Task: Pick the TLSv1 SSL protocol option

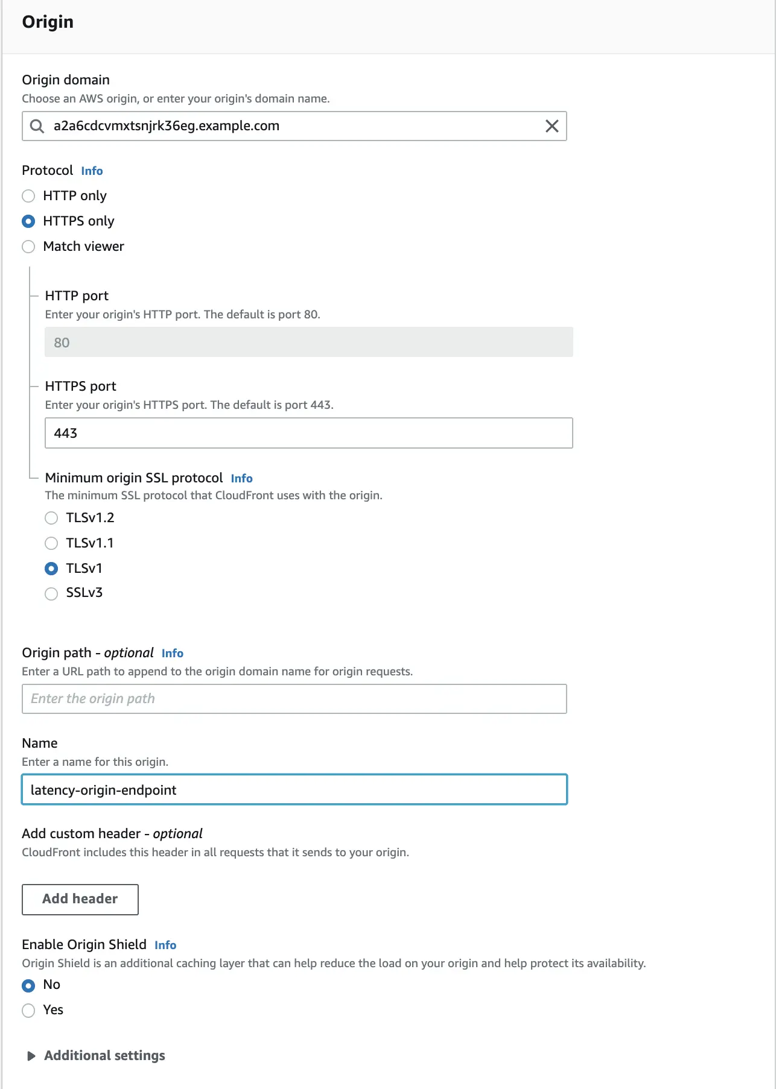Action: (x=52, y=569)
